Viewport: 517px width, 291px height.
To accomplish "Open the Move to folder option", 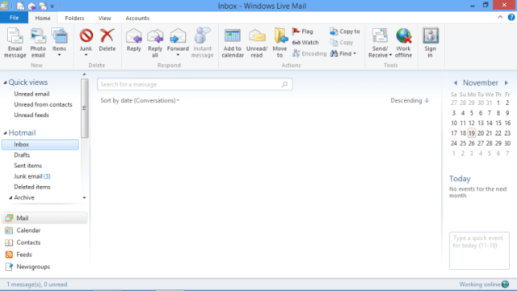I will 280,43.
